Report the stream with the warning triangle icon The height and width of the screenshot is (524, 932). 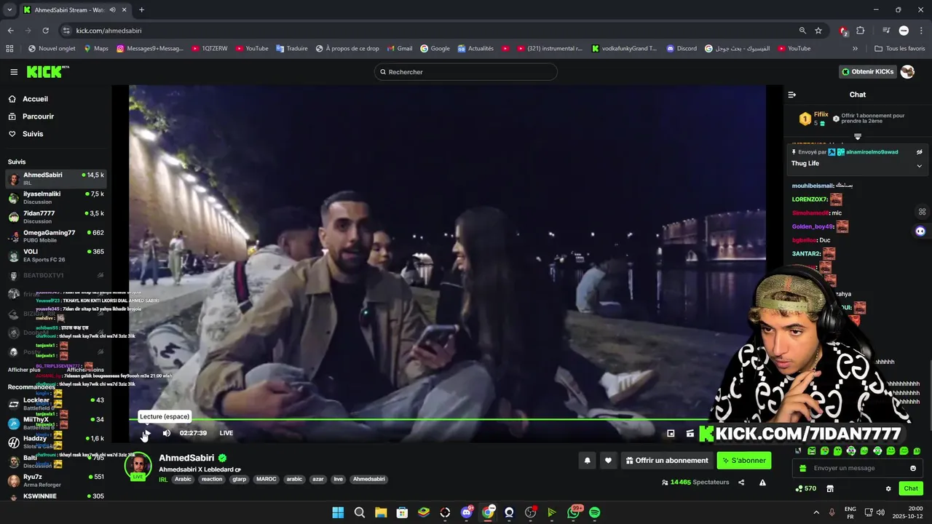[762, 483]
